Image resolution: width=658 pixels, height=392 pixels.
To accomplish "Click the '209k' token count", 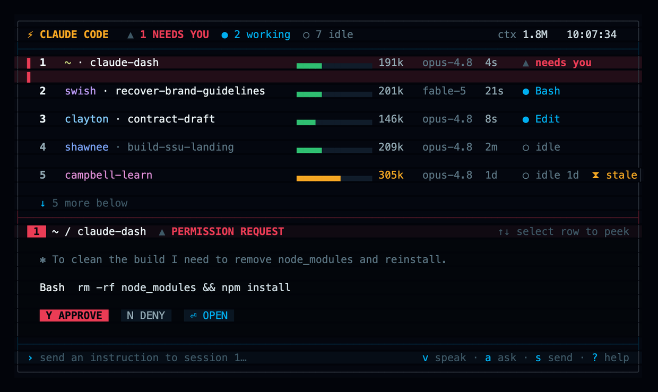I will click(x=391, y=147).
